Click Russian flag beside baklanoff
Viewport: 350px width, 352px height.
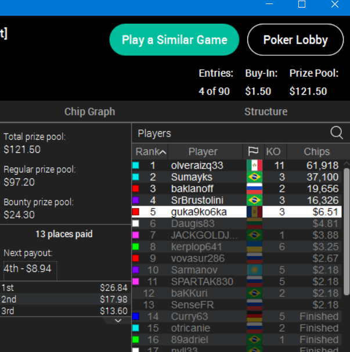coord(254,189)
